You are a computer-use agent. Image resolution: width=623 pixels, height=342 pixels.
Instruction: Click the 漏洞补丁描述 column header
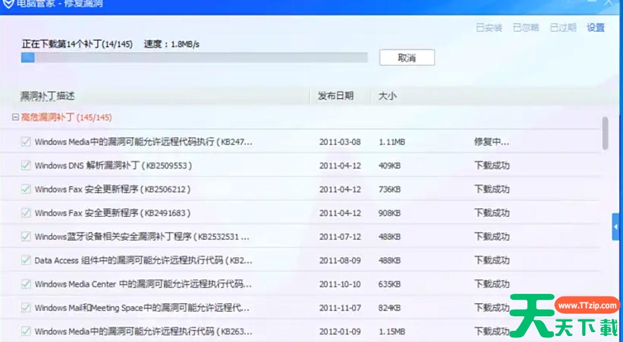47,96
